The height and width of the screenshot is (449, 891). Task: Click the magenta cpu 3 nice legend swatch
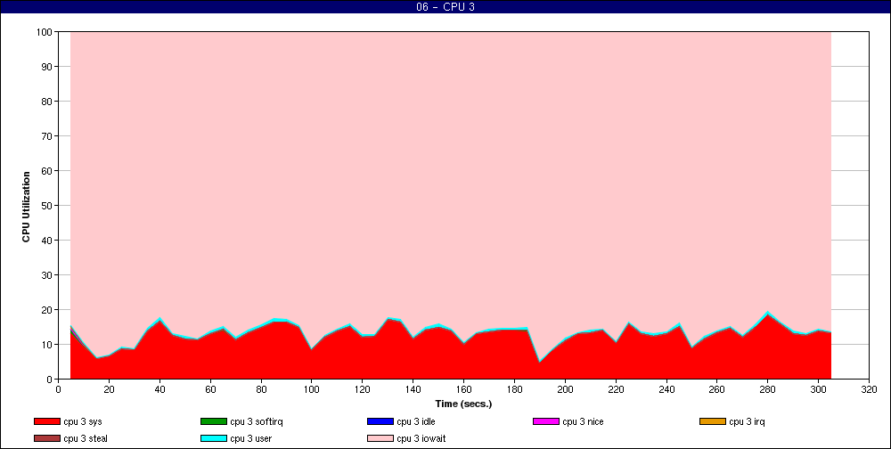pyautogui.click(x=546, y=421)
